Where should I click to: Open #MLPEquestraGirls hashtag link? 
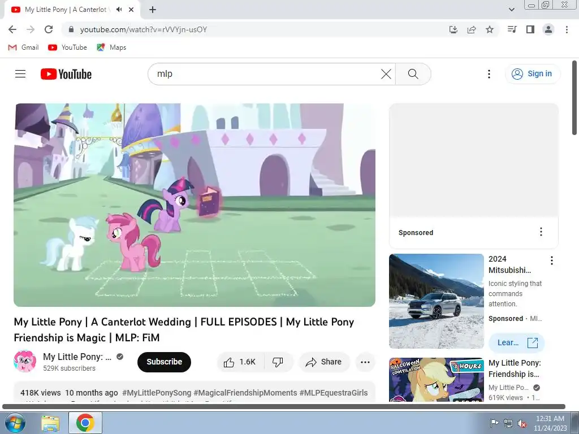[334, 393]
